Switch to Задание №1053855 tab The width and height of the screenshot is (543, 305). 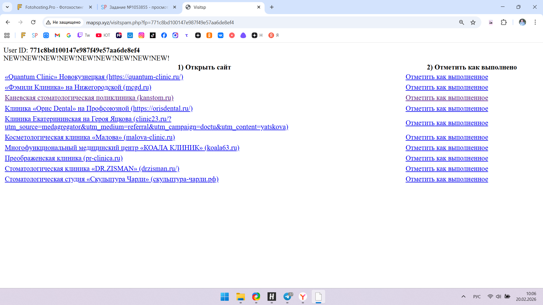[x=139, y=7]
